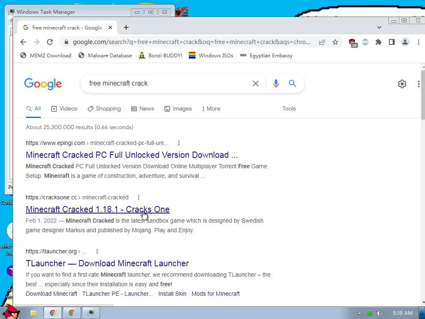
Task: Click the Angry Birds start button
Action: click(11, 312)
